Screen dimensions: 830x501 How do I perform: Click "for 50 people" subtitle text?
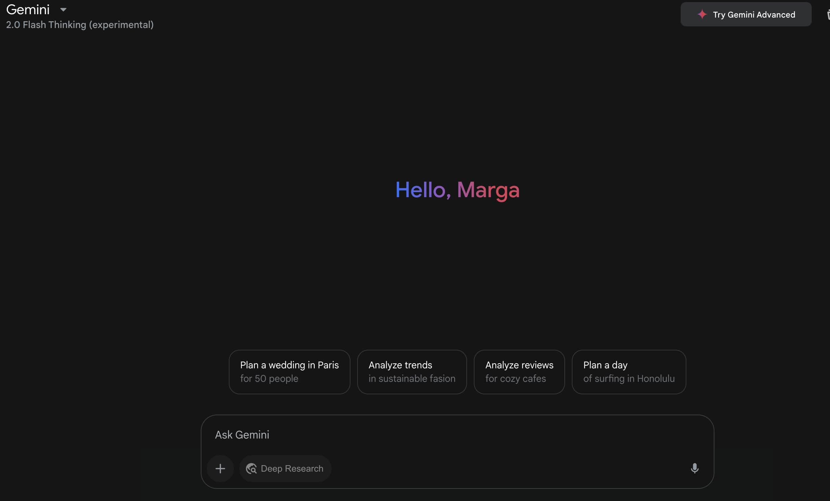[x=269, y=379]
